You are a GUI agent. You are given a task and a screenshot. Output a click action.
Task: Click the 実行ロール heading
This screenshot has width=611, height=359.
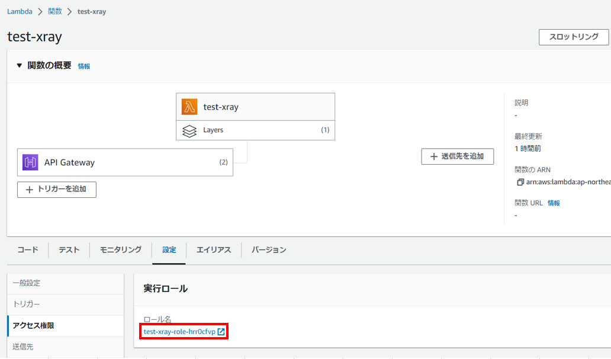pos(166,289)
